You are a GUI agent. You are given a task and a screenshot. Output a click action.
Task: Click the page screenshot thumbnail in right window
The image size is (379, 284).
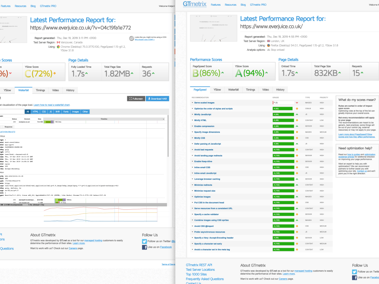pos(213,28)
